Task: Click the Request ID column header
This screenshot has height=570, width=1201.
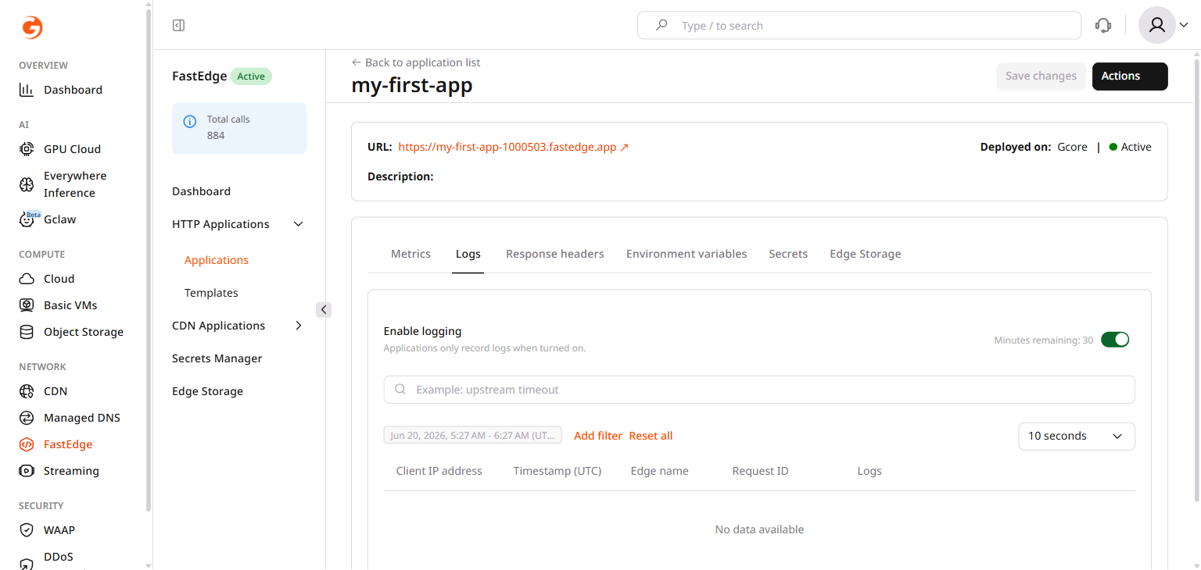Action: pyautogui.click(x=760, y=471)
